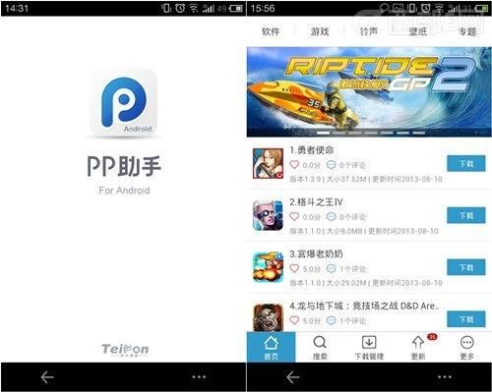Tap the PP助手 title text
The height and width of the screenshot is (392, 492).
(124, 166)
